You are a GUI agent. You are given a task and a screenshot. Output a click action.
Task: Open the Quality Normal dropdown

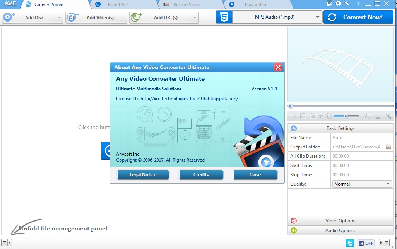pos(362,184)
